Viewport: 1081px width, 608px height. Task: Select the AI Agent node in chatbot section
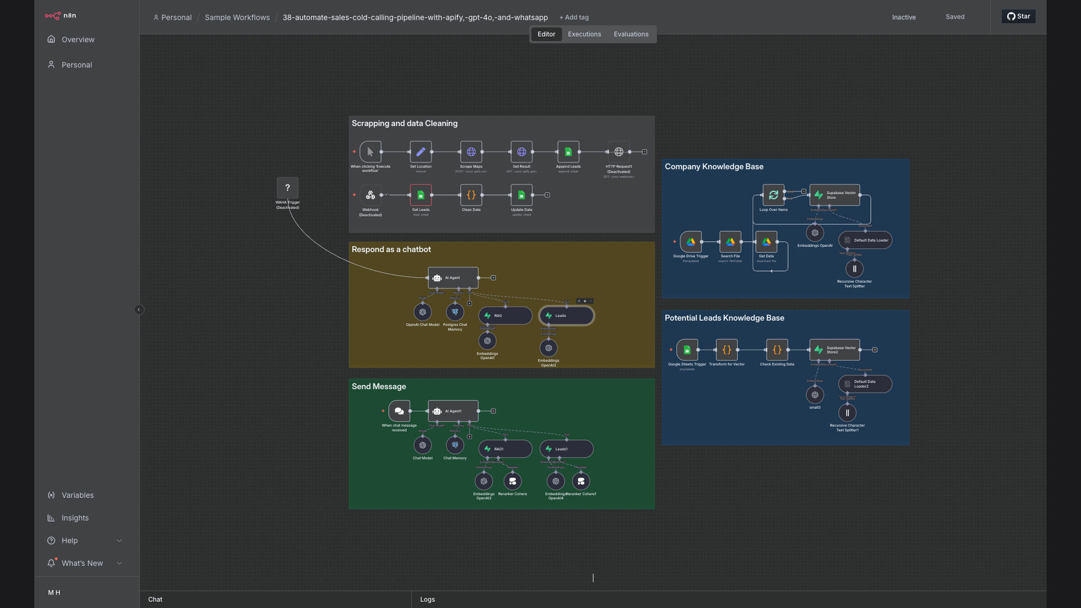[x=453, y=278]
